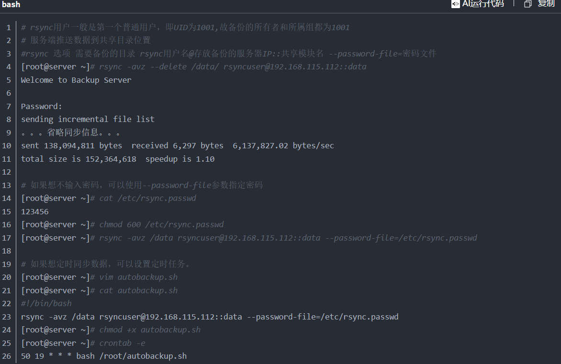Click the bash language label icon area
Screen dimensions: 561x364
[11, 4]
